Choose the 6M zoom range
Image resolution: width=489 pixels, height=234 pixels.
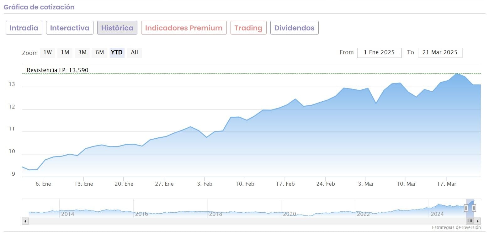[100, 53]
